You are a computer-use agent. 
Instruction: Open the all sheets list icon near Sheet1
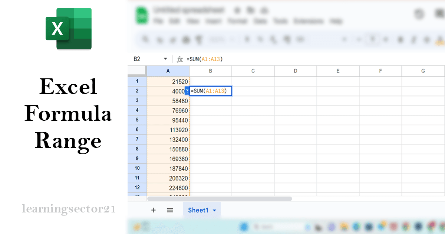click(x=169, y=210)
